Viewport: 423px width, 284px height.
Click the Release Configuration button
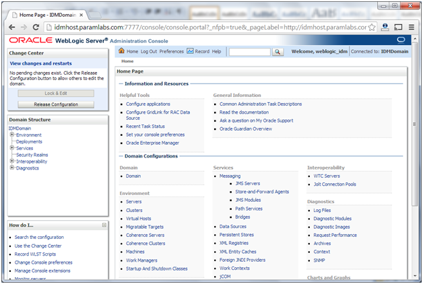coord(56,104)
